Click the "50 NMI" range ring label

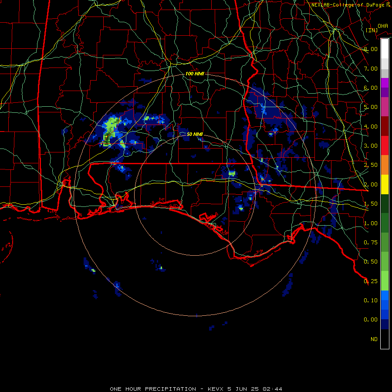(x=195, y=134)
